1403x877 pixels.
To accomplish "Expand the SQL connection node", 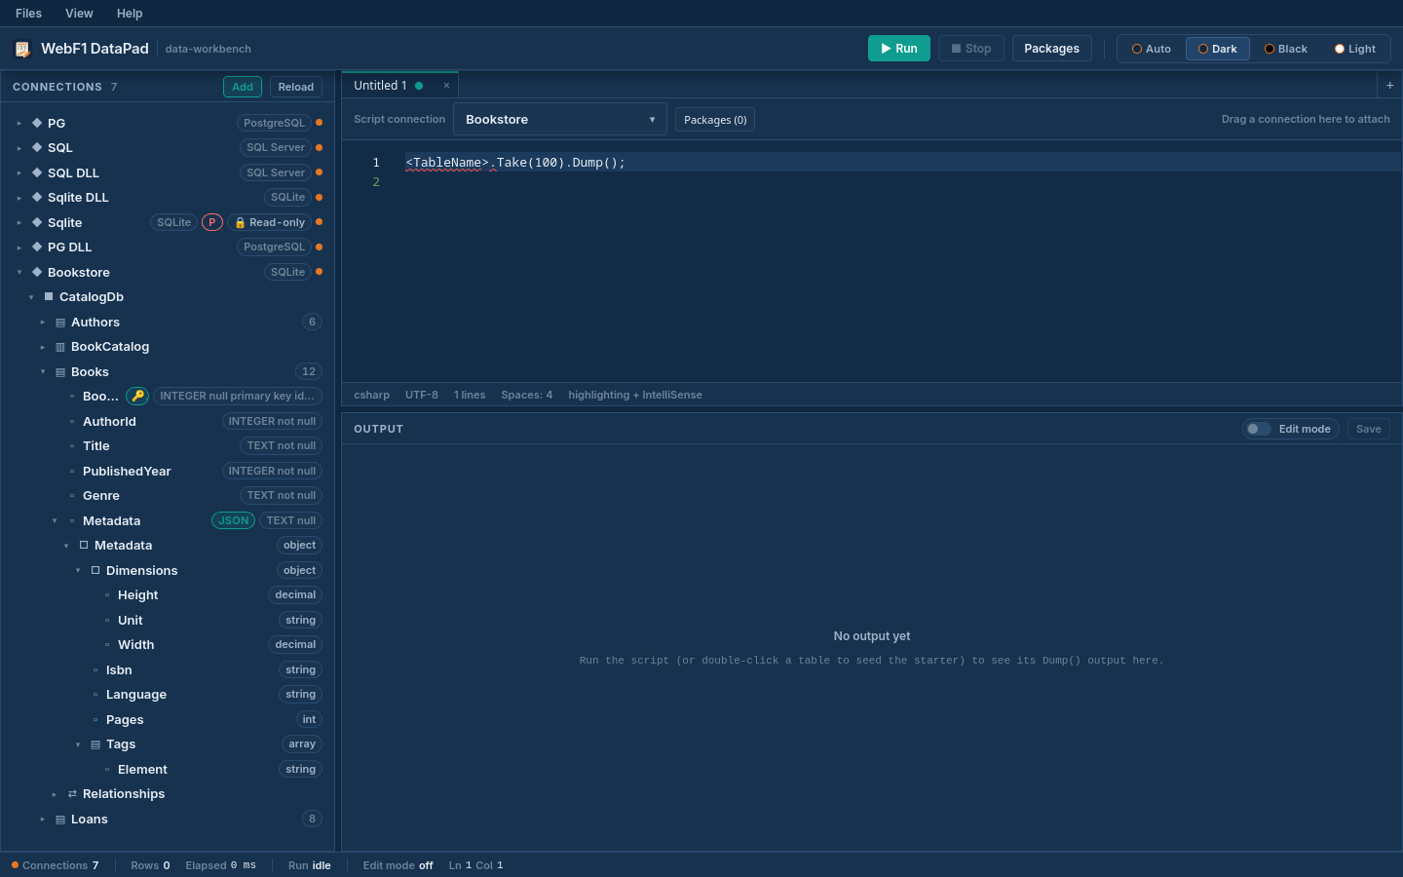I will (19, 148).
